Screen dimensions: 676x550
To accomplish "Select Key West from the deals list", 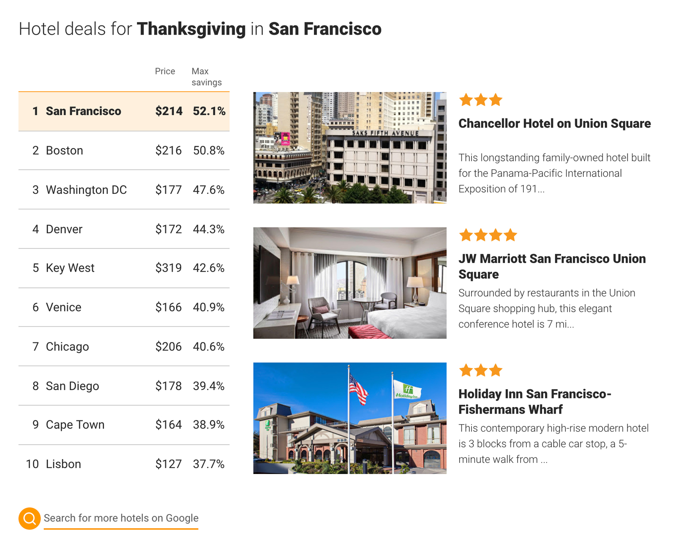I will tap(124, 268).
